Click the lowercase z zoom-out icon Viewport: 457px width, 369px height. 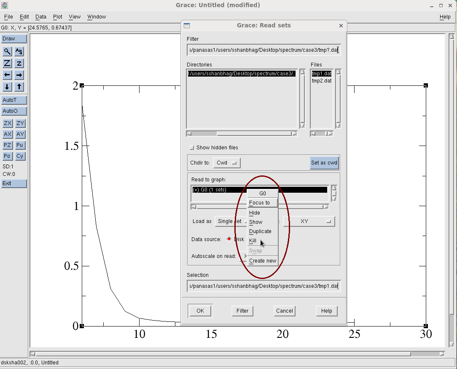(19, 63)
